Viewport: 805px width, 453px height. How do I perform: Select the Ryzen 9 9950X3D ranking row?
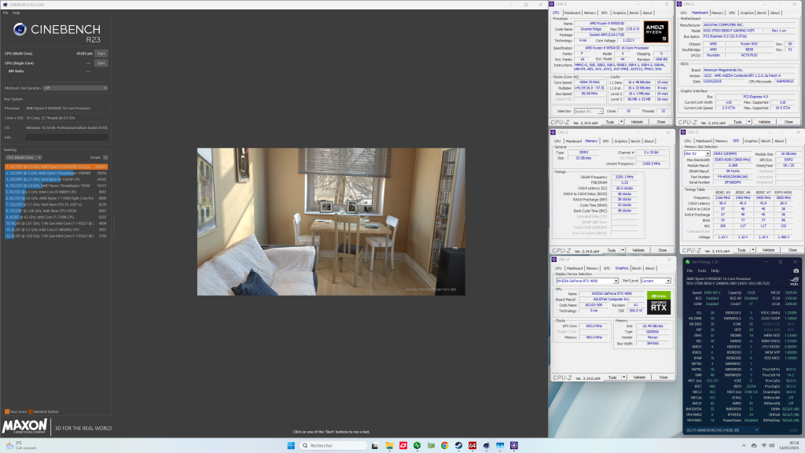point(57,167)
